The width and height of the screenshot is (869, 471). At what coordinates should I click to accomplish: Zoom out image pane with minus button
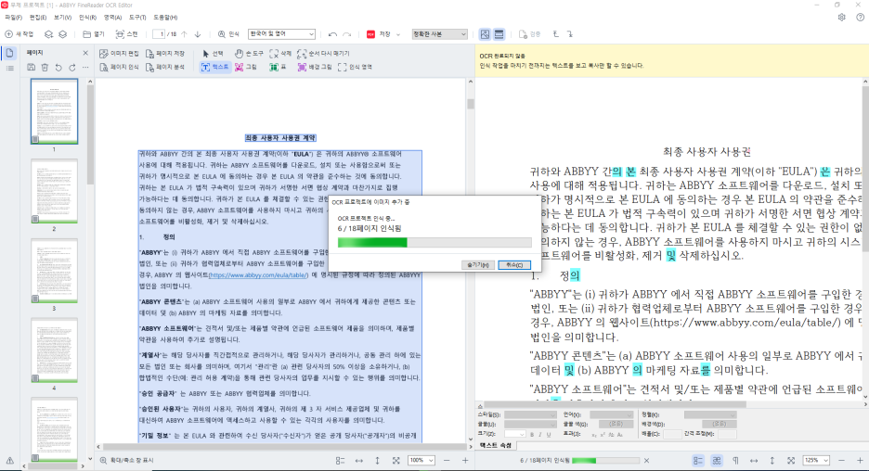click(447, 461)
